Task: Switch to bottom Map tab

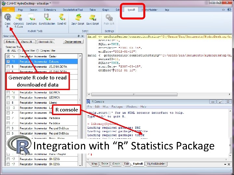Action: tap(94, 164)
